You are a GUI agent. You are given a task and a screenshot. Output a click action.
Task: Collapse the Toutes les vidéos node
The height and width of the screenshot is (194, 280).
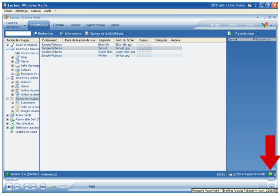click(7, 78)
